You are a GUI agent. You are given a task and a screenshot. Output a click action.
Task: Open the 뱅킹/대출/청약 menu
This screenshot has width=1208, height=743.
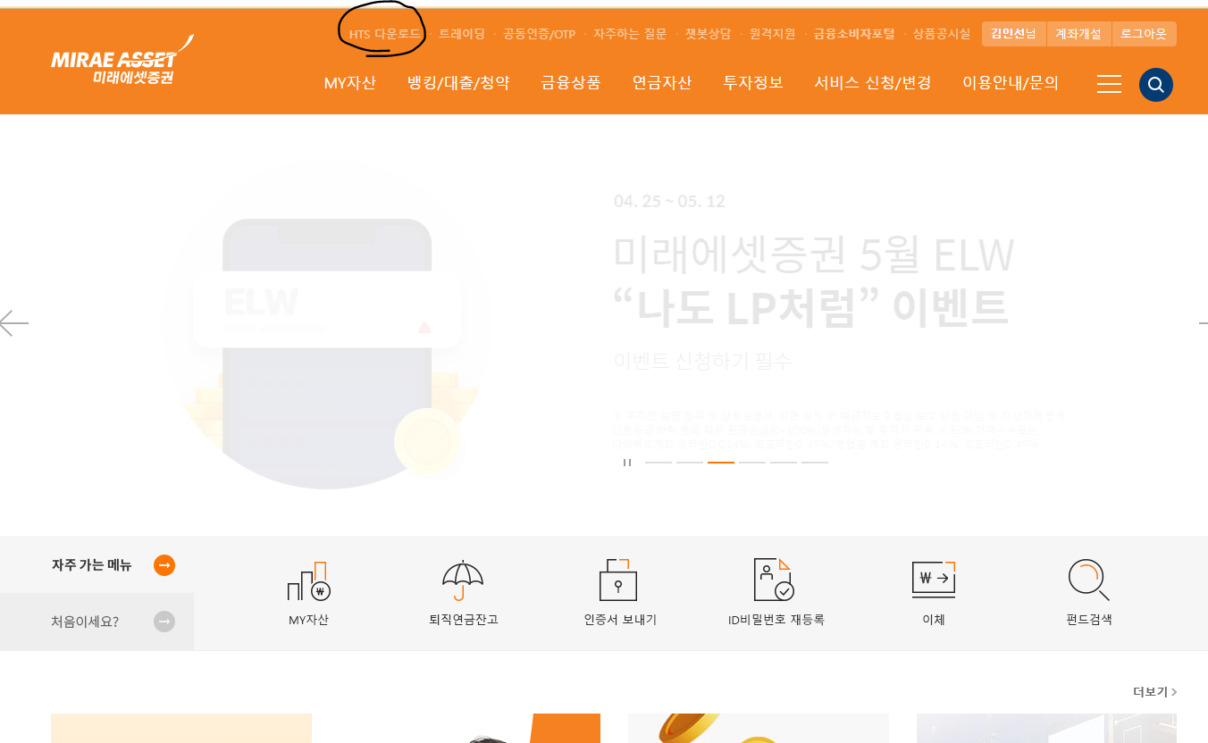click(x=458, y=83)
